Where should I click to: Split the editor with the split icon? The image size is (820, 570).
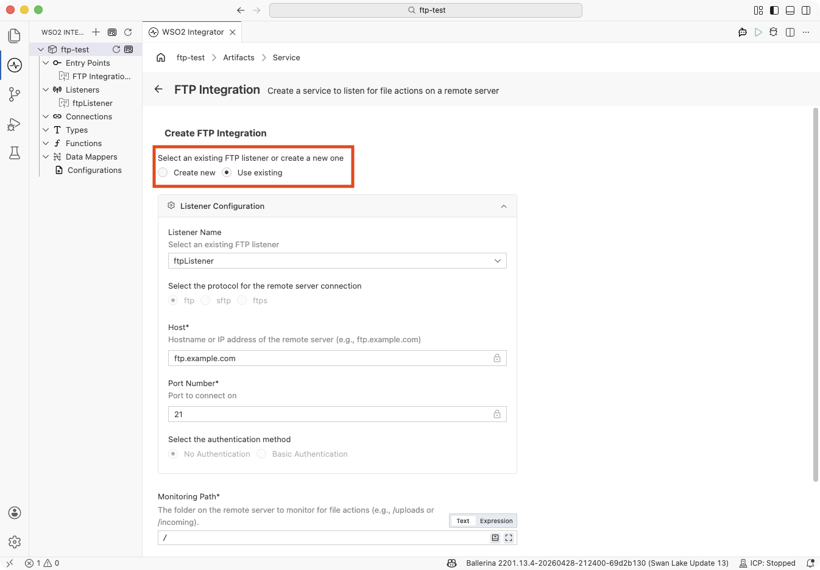790,32
